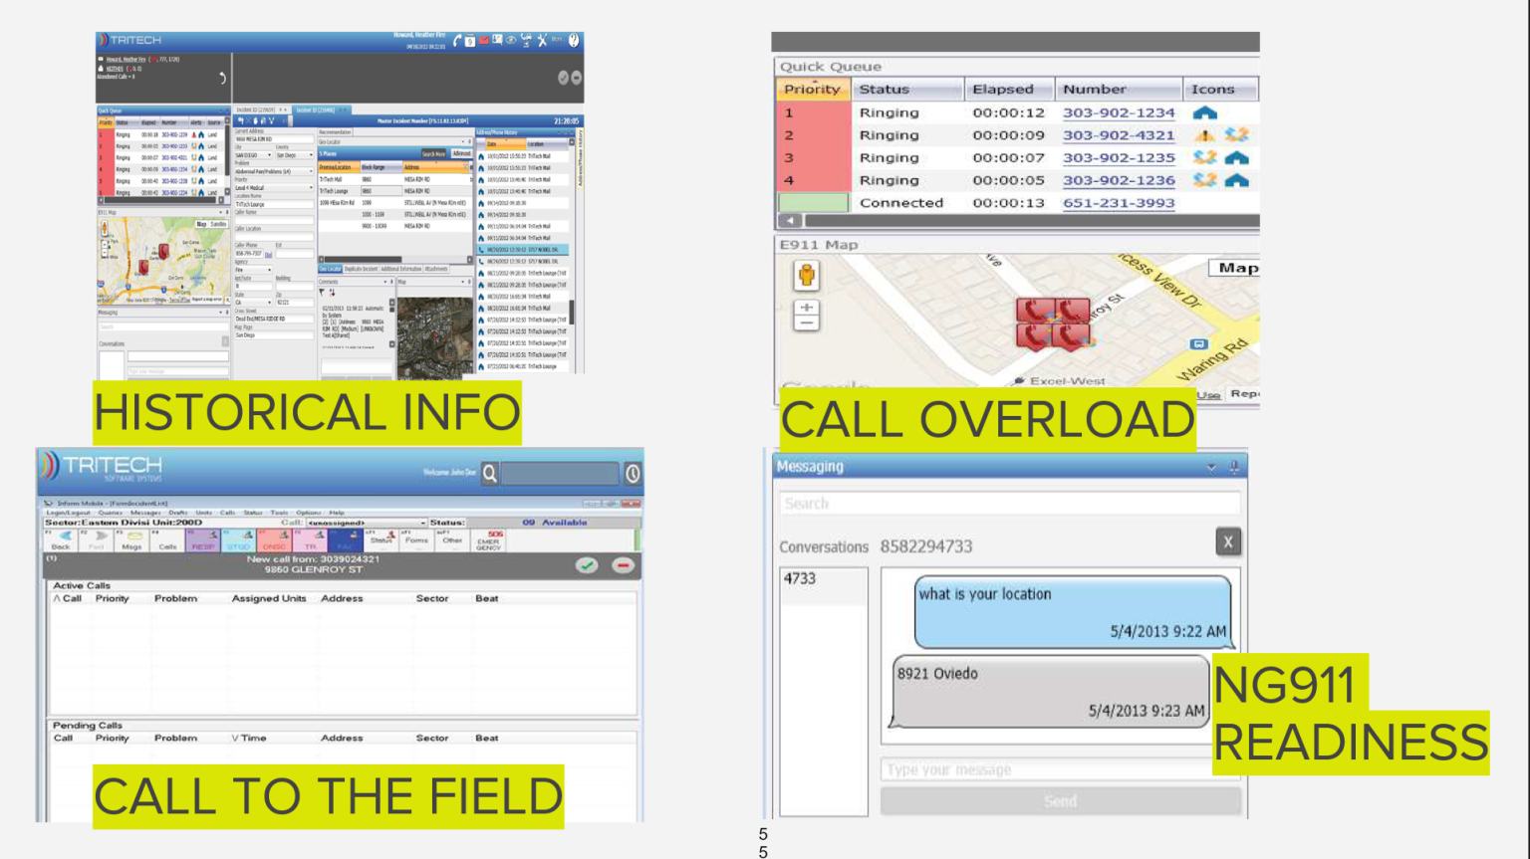Viewport: 1530px width, 859px height.
Task: Open the clock icon in Tritech header
Action: [x=633, y=474]
